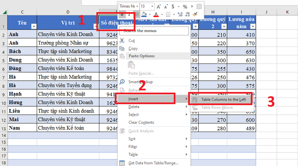298x166 pixels.
Task: Open the Delete submenu
Action: (x=154, y=107)
